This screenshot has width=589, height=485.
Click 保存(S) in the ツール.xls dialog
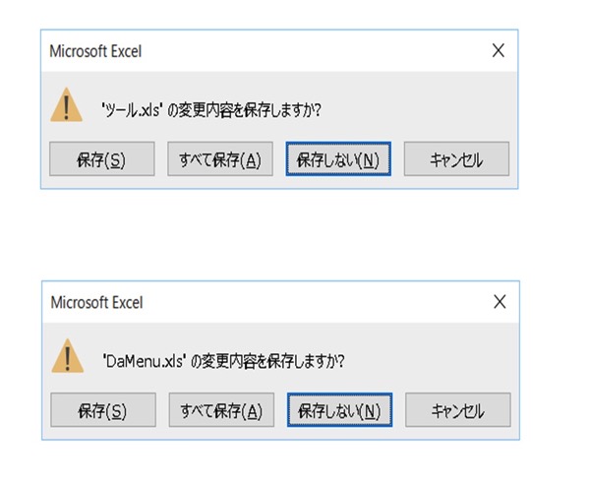point(102,159)
